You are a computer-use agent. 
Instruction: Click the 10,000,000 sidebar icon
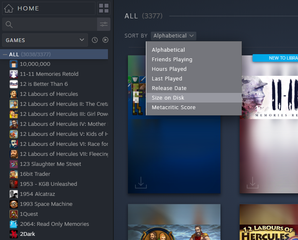pyautogui.click(x=14, y=64)
